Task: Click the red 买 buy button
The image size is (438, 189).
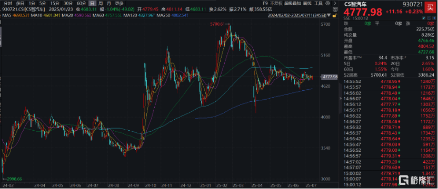Action: [x=430, y=8]
